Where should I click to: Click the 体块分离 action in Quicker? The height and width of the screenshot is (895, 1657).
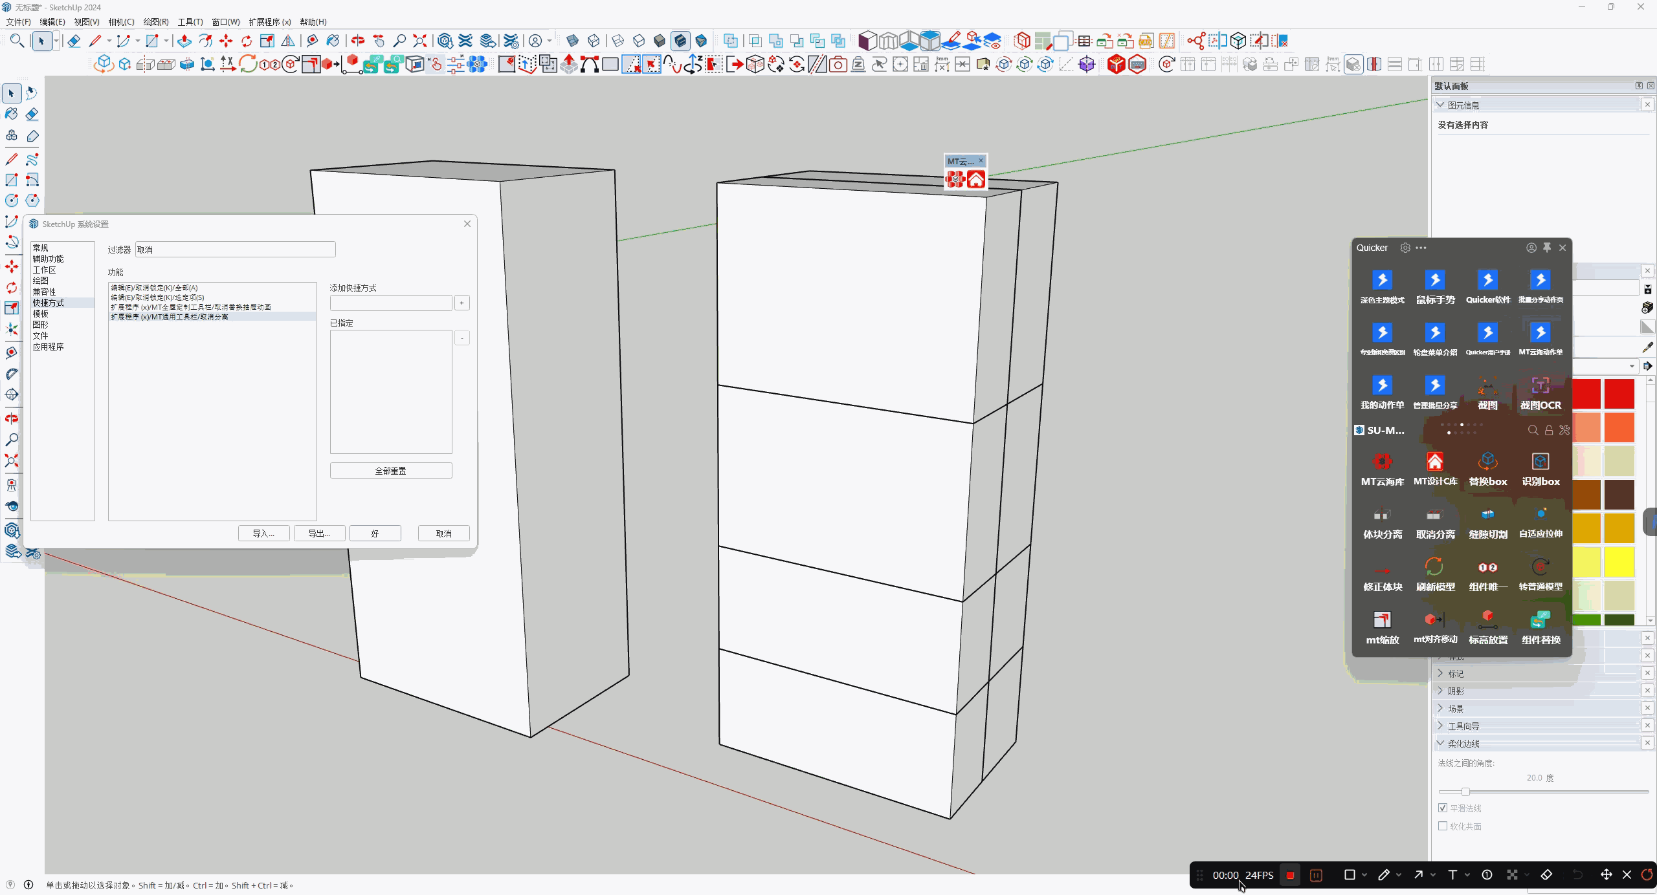1383,523
